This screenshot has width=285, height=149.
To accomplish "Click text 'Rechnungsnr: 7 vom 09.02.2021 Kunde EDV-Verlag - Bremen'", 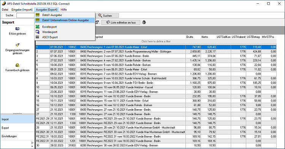I will (x=122, y=74).
